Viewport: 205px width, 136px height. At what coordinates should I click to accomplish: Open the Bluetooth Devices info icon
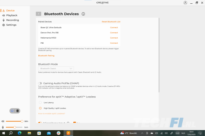(x=83, y=14)
